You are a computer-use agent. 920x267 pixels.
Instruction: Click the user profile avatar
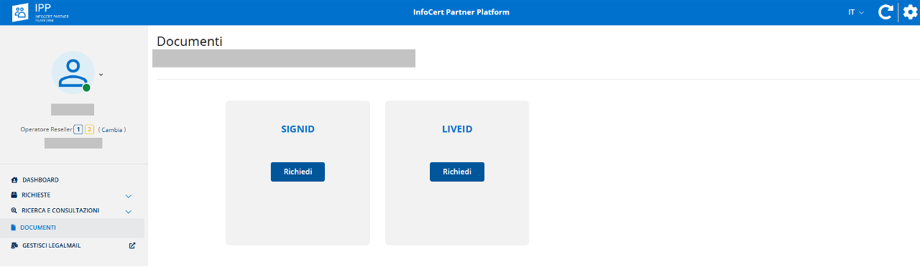73,72
